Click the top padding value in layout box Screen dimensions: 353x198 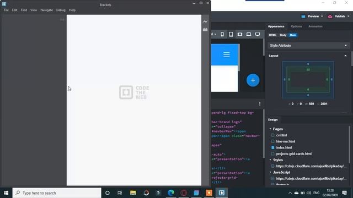click(x=308, y=70)
